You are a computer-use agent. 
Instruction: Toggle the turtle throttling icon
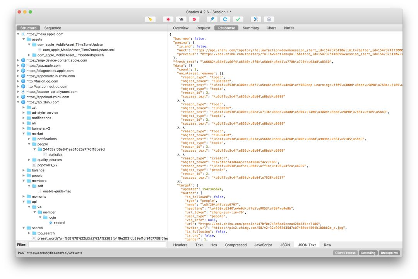click(x=181, y=19)
